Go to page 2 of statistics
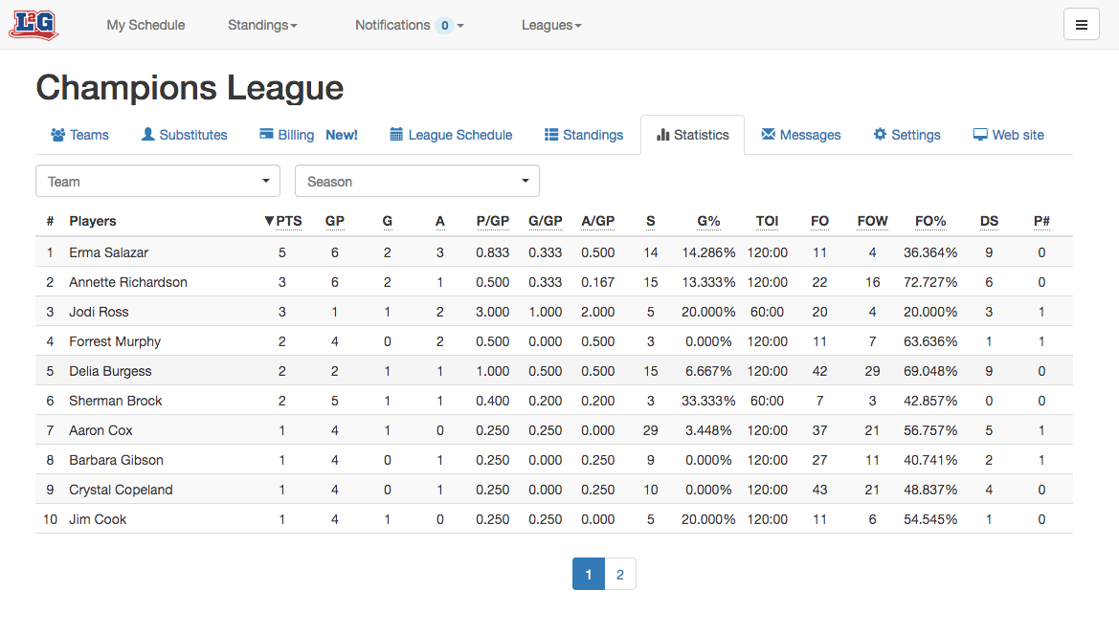The image size is (1119, 634). pos(620,574)
